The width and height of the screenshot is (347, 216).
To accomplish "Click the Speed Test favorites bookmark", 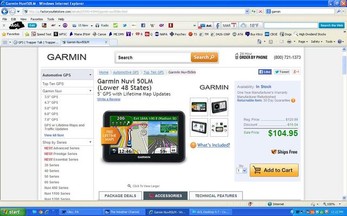I will pos(41,34).
